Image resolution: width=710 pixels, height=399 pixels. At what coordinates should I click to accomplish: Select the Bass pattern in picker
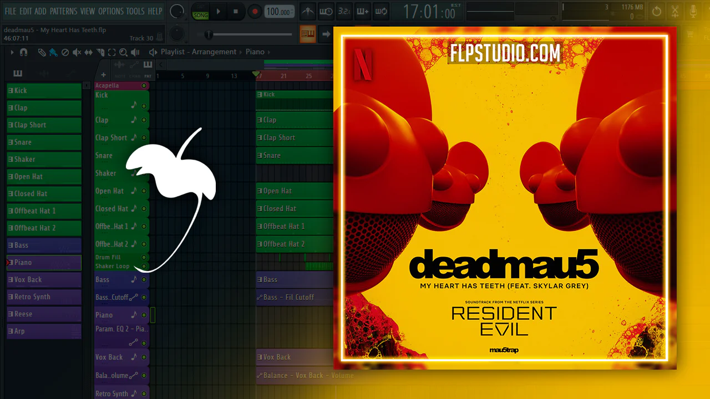tap(44, 245)
